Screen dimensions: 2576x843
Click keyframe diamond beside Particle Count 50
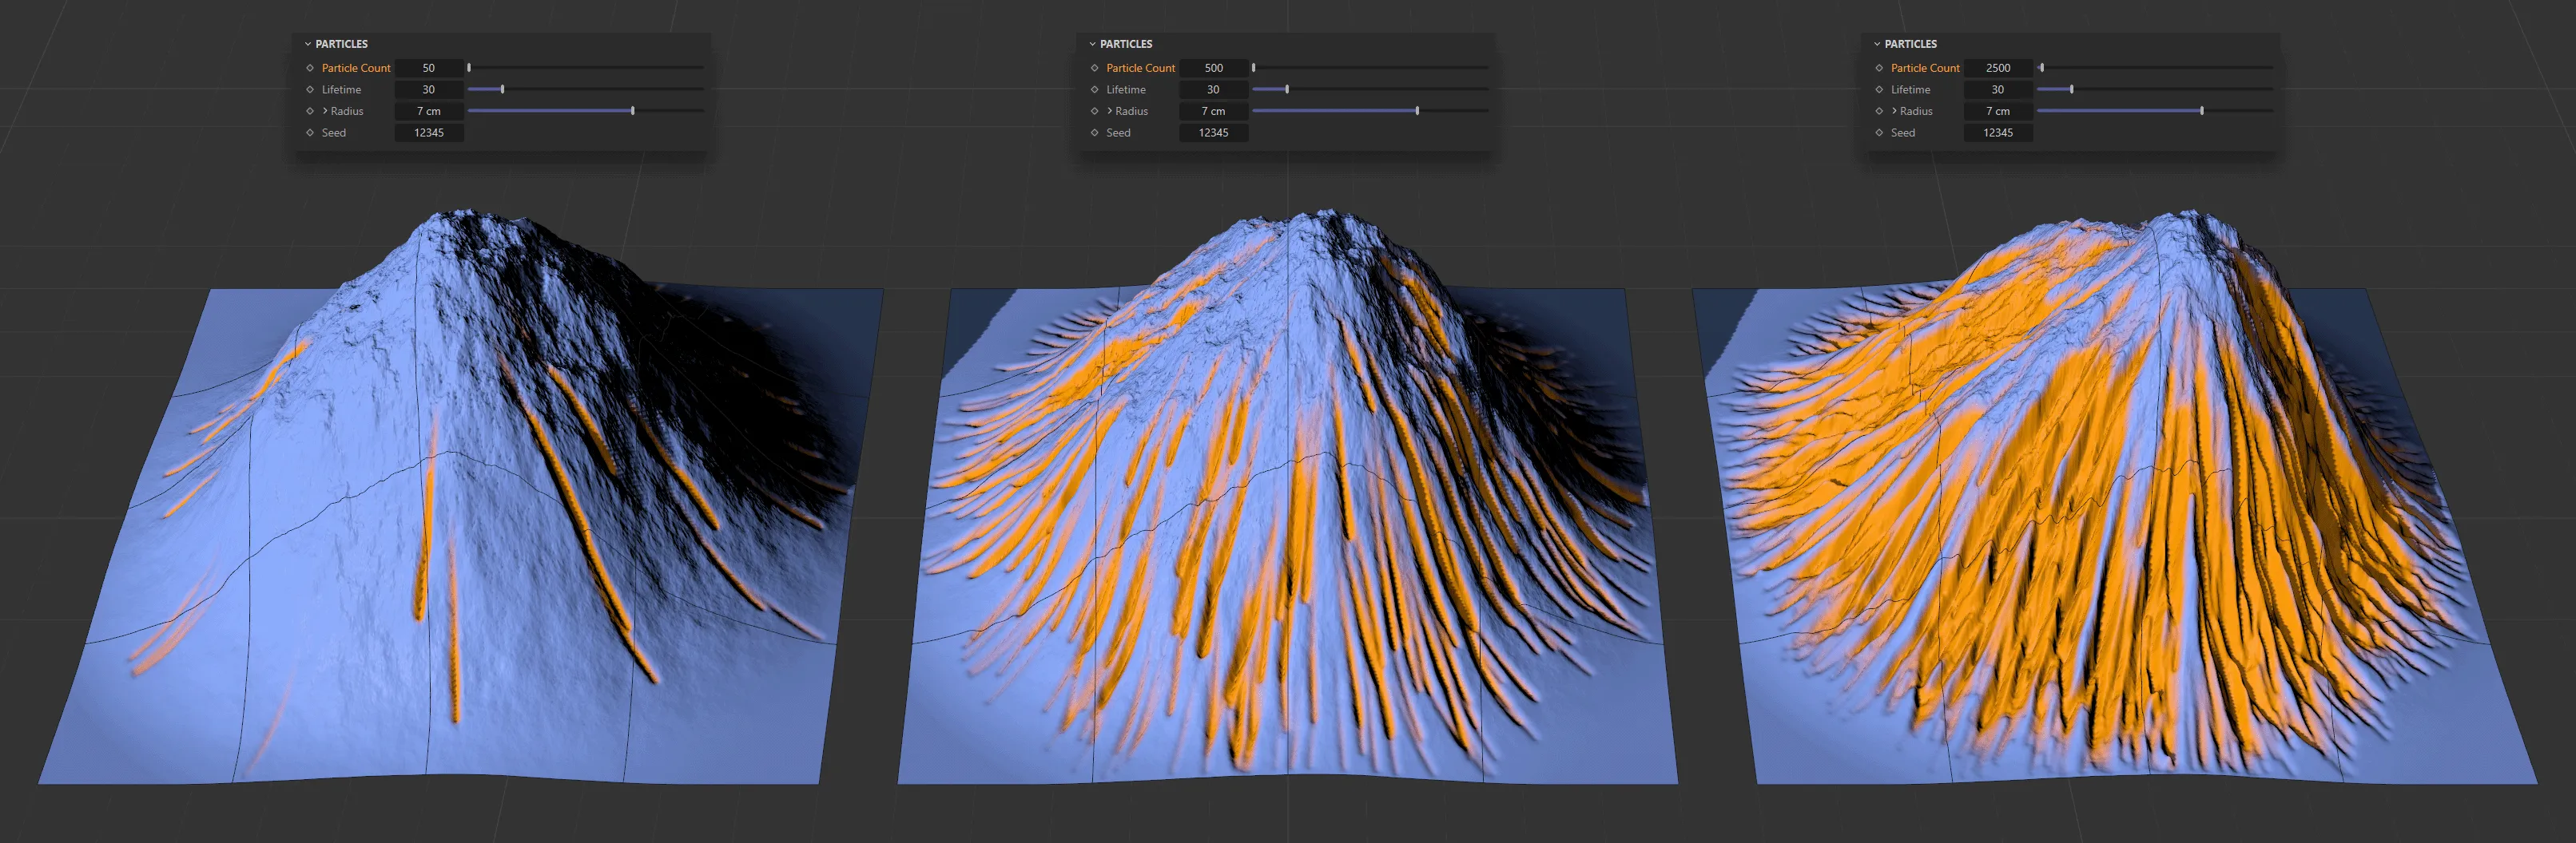[x=310, y=68]
